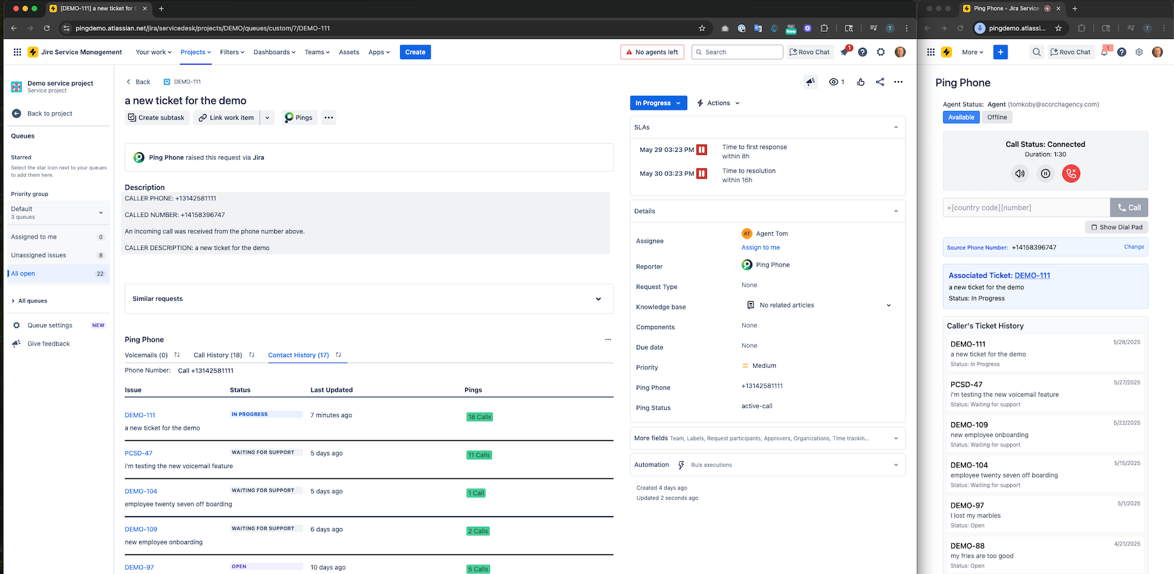The image size is (1174, 574).
Task: Collapse the SLAs panel
Action: 896,128
